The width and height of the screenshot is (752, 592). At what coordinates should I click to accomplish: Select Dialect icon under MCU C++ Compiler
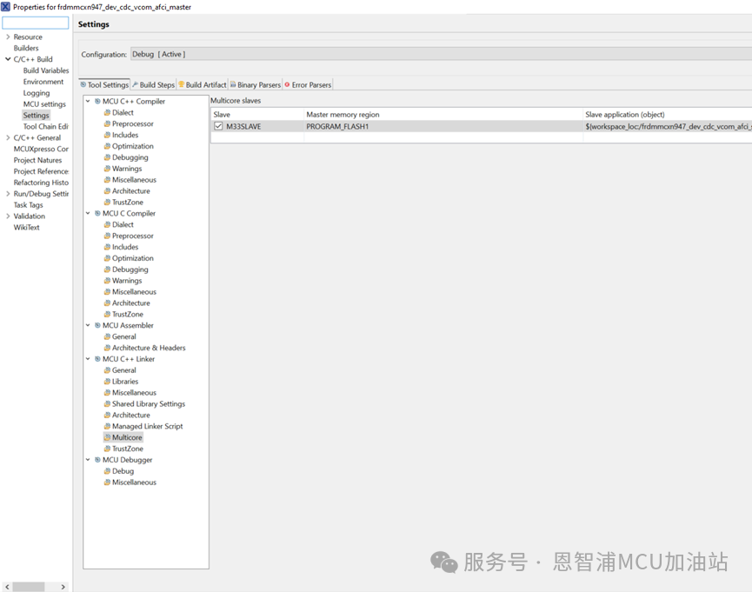[108, 113]
